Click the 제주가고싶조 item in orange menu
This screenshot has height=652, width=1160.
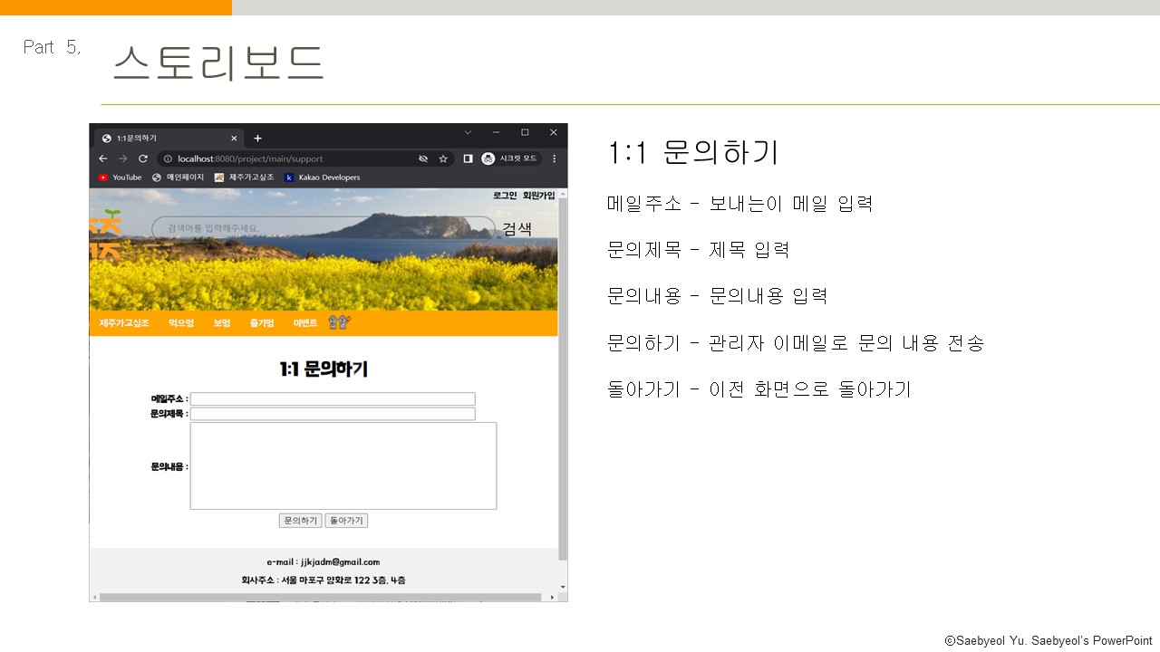124,323
